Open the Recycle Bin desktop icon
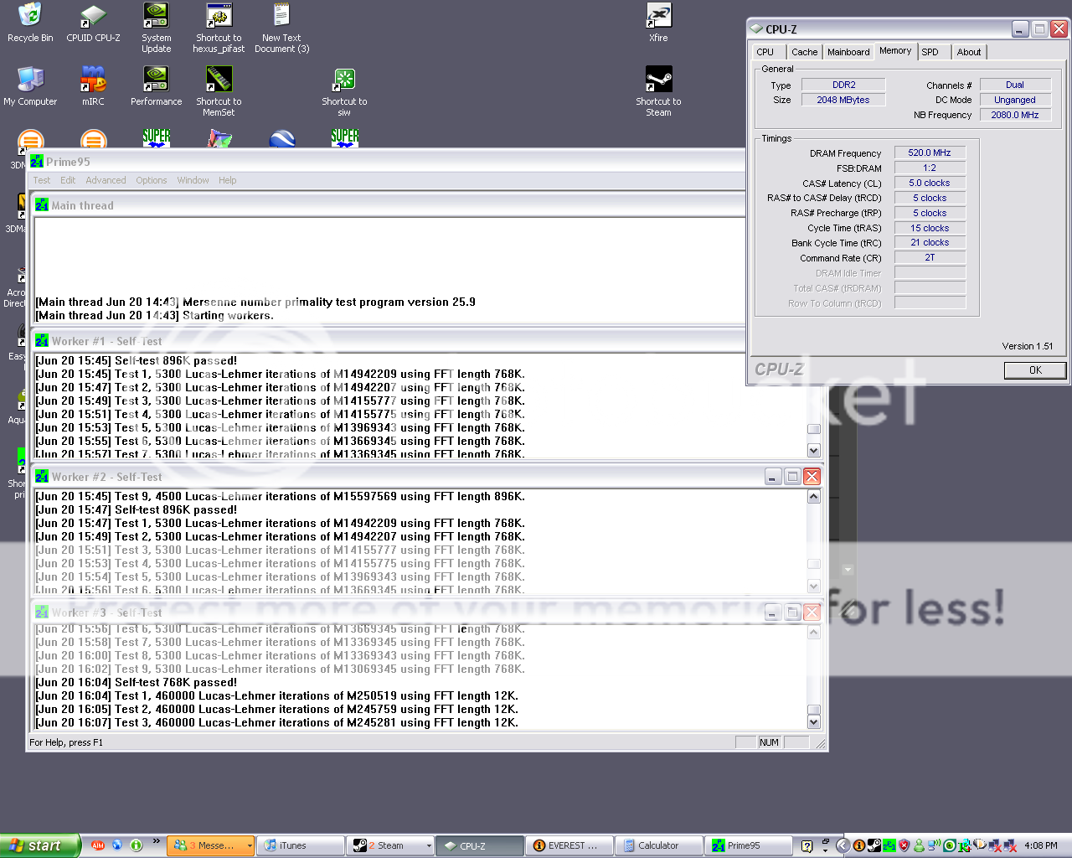 [30, 16]
